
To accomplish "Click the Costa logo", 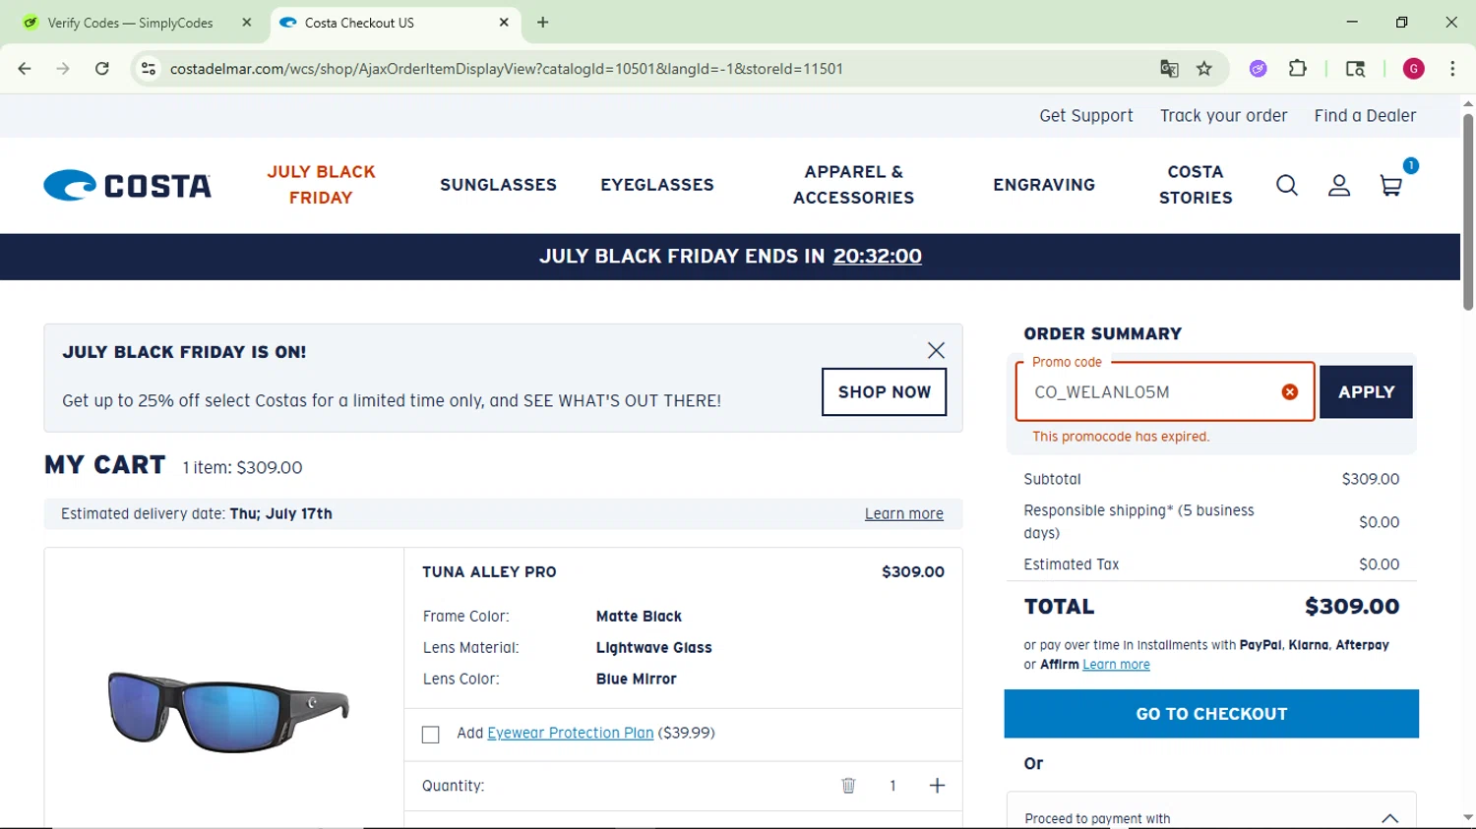I will 128,185.
